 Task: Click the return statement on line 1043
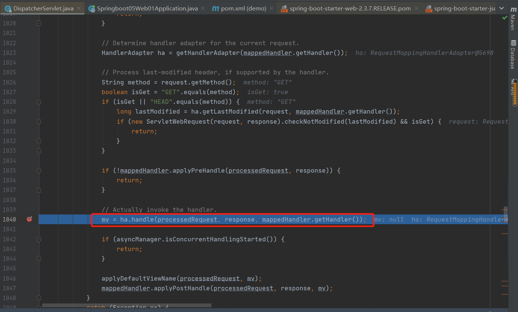[x=129, y=249]
